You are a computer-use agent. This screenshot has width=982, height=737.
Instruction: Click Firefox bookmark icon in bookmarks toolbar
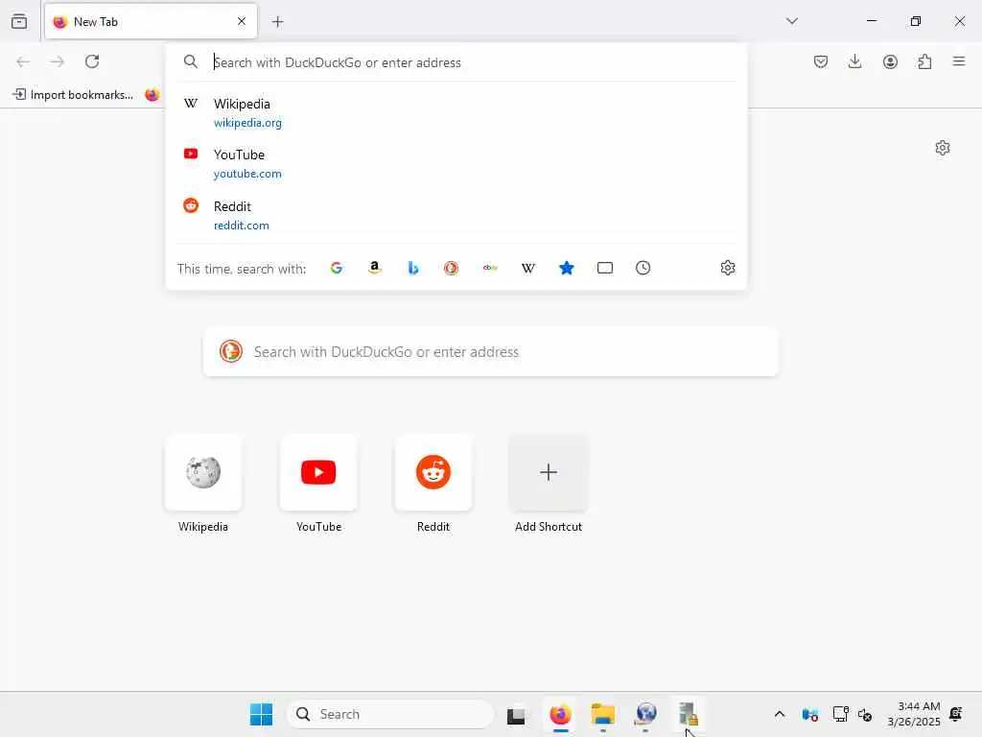(152, 95)
